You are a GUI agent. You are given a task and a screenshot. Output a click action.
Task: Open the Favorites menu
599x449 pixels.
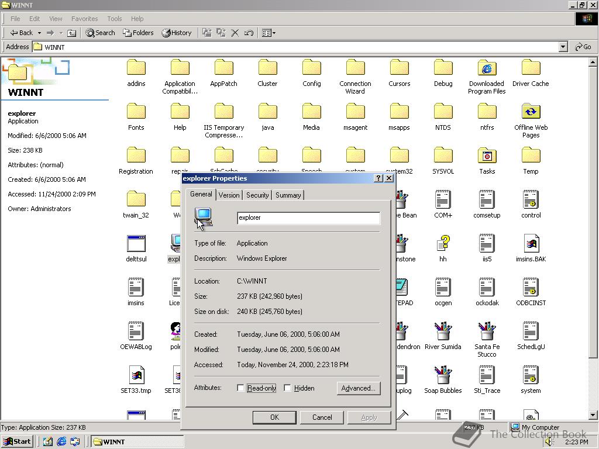[84, 19]
